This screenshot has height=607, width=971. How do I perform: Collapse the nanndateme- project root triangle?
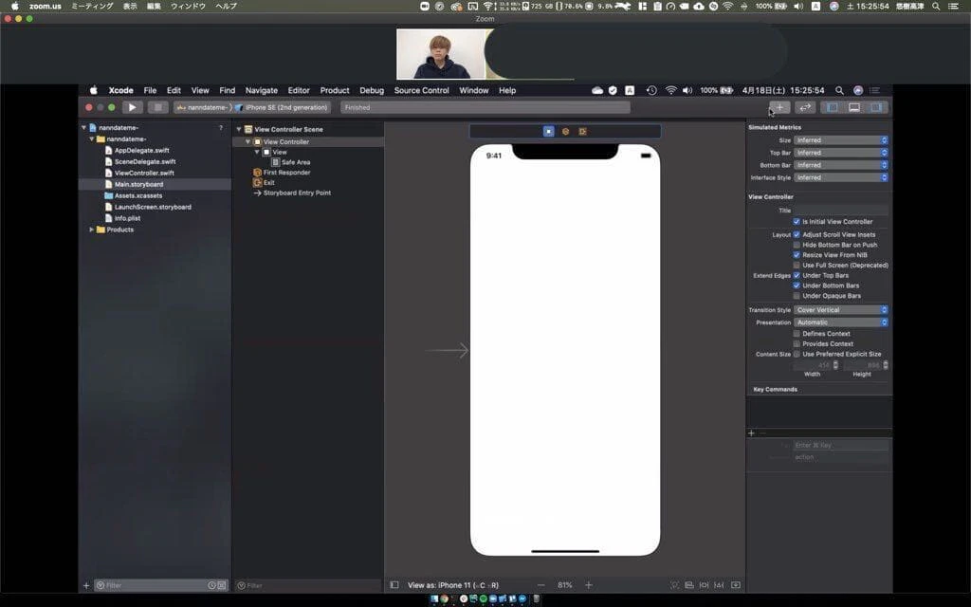point(83,128)
